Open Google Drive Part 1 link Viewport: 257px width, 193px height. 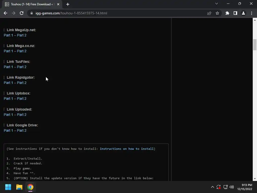point(8,130)
